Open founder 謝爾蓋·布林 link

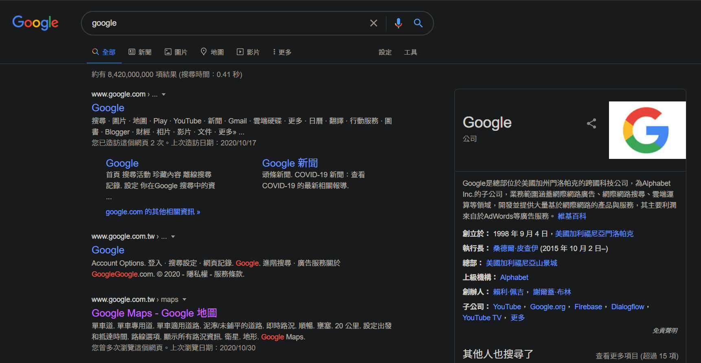click(552, 292)
